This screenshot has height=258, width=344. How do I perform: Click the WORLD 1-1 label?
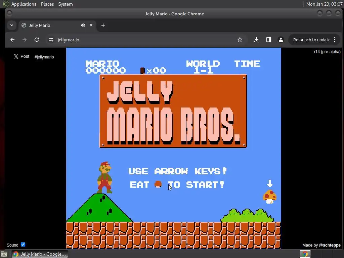pos(203,67)
